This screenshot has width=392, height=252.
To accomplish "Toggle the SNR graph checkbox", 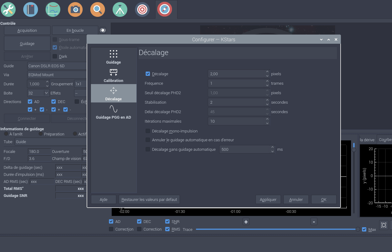I will click(167, 221).
